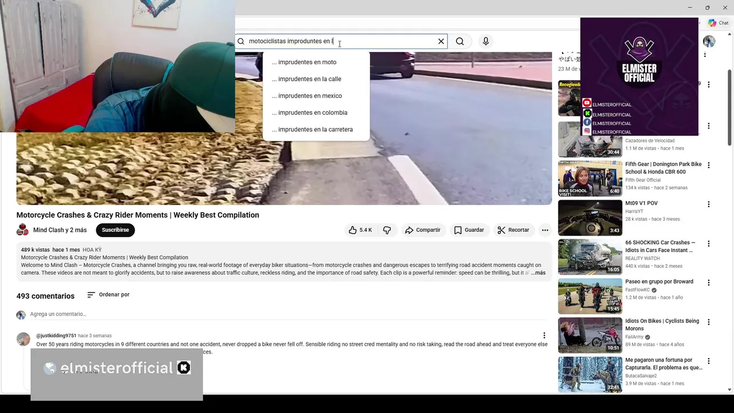Open FastFlowKC channel name
The width and height of the screenshot is (734, 413).
pos(637,290)
